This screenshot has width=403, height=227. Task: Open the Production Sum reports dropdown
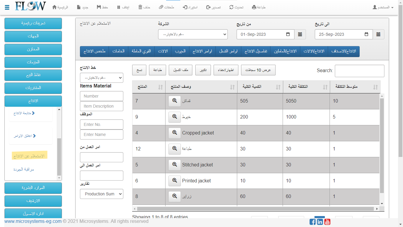pyautogui.click(x=101, y=194)
